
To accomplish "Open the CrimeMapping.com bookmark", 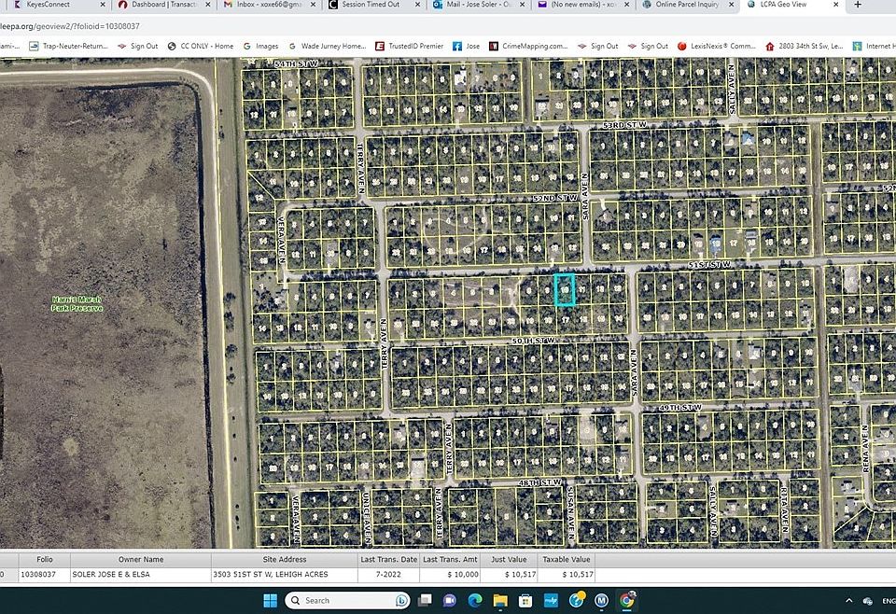I will [529, 46].
